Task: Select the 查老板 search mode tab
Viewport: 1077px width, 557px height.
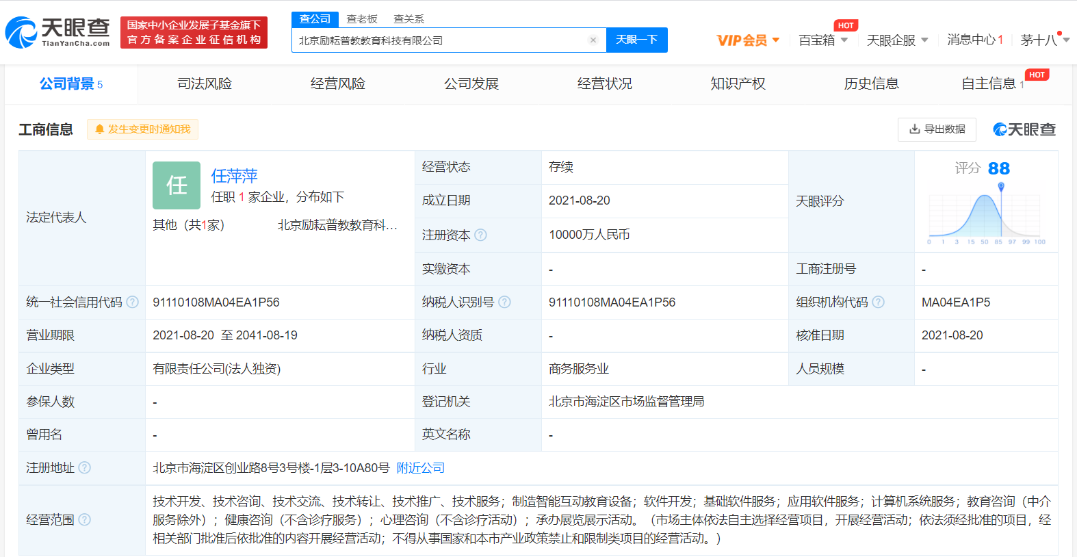Action: pyautogui.click(x=362, y=19)
